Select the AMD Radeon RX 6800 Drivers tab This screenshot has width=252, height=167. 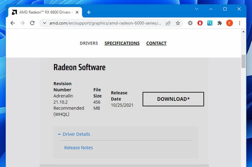tap(45, 12)
